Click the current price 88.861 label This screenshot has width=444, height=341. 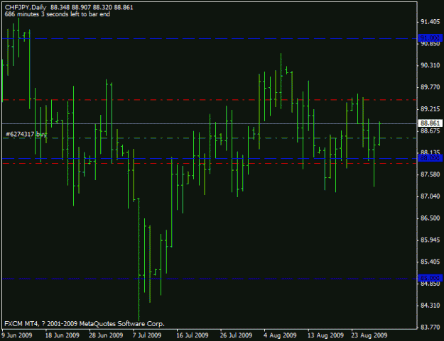(430, 123)
